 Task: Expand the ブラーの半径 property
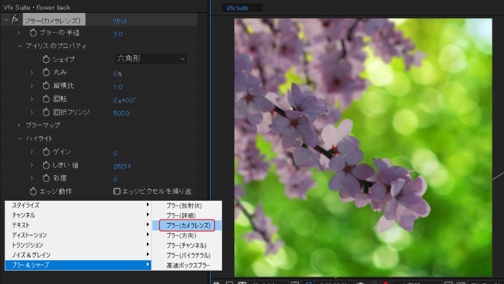[19, 33]
